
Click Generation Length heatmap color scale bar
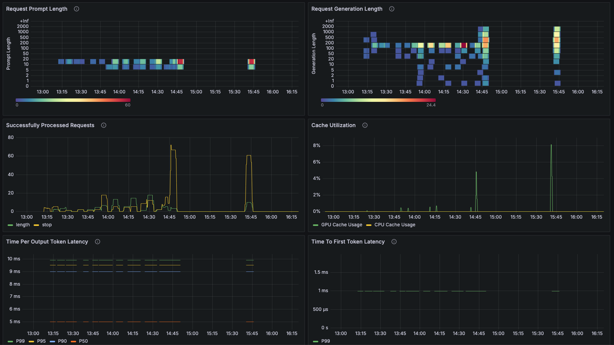pos(378,100)
